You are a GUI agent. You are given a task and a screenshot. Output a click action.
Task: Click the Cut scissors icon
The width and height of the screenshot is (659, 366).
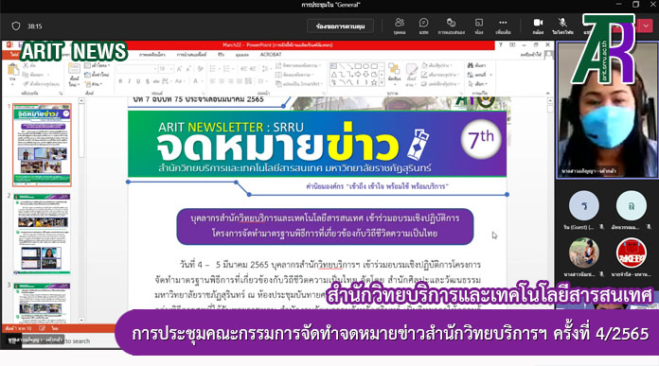[27, 65]
